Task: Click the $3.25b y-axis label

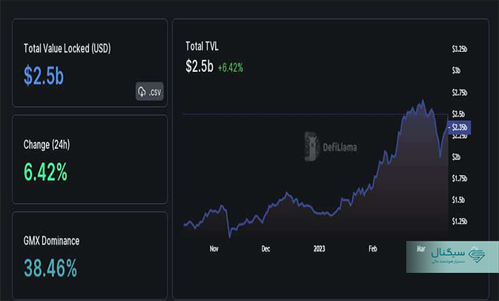Action: click(x=460, y=49)
